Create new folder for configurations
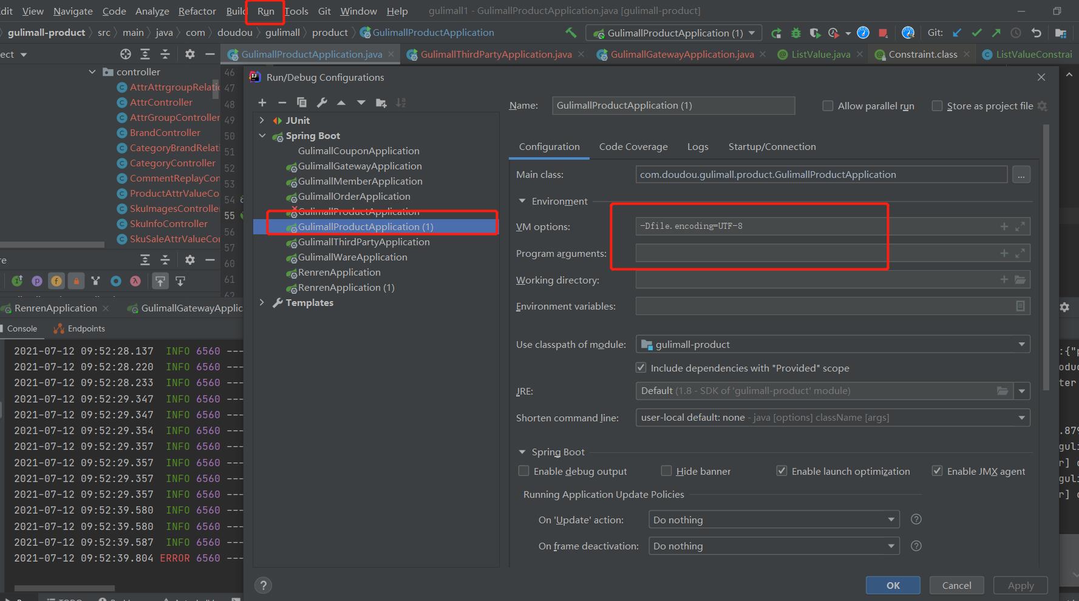1079x601 pixels. pos(381,103)
